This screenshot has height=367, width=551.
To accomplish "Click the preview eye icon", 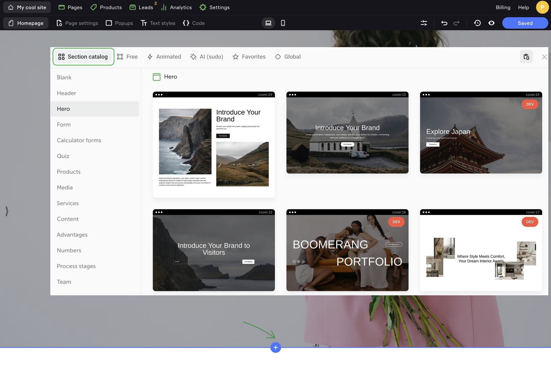I will tap(491, 23).
